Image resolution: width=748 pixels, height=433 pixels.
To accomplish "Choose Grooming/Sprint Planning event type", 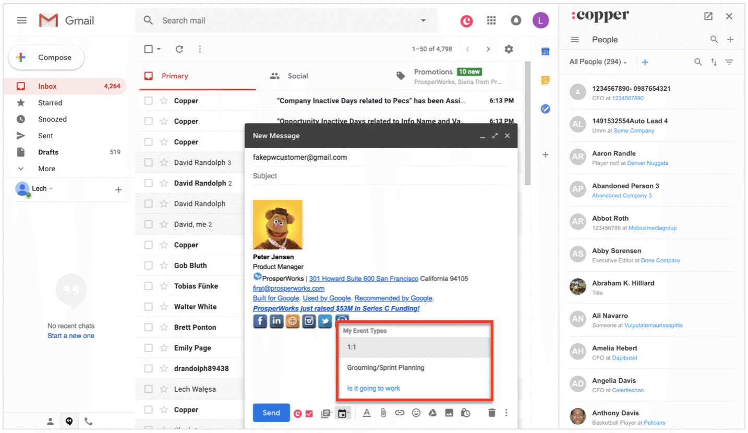I will coord(414,368).
